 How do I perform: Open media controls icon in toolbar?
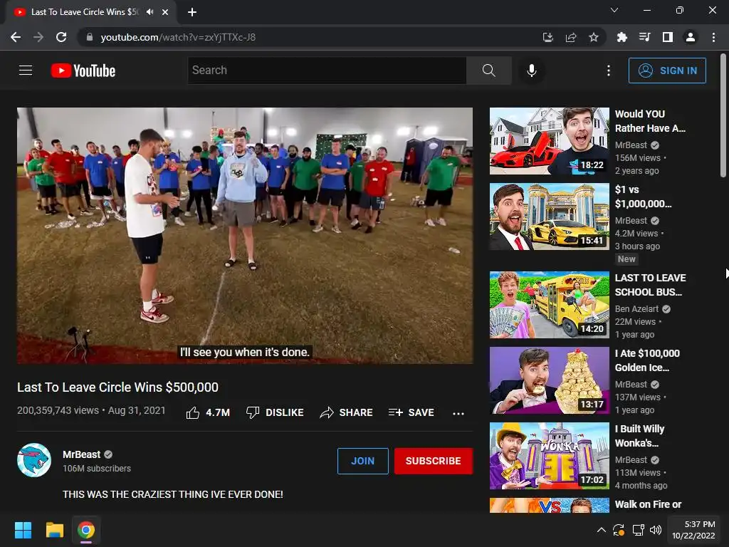644,37
